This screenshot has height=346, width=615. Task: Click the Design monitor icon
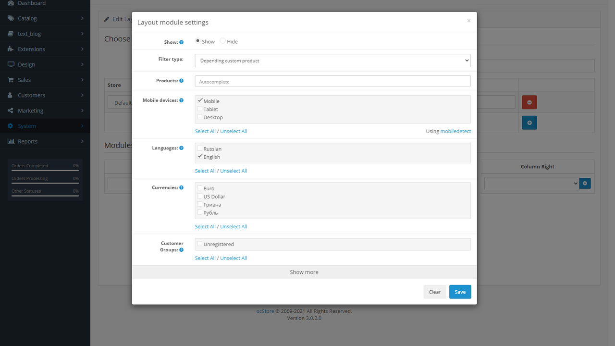click(11, 64)
